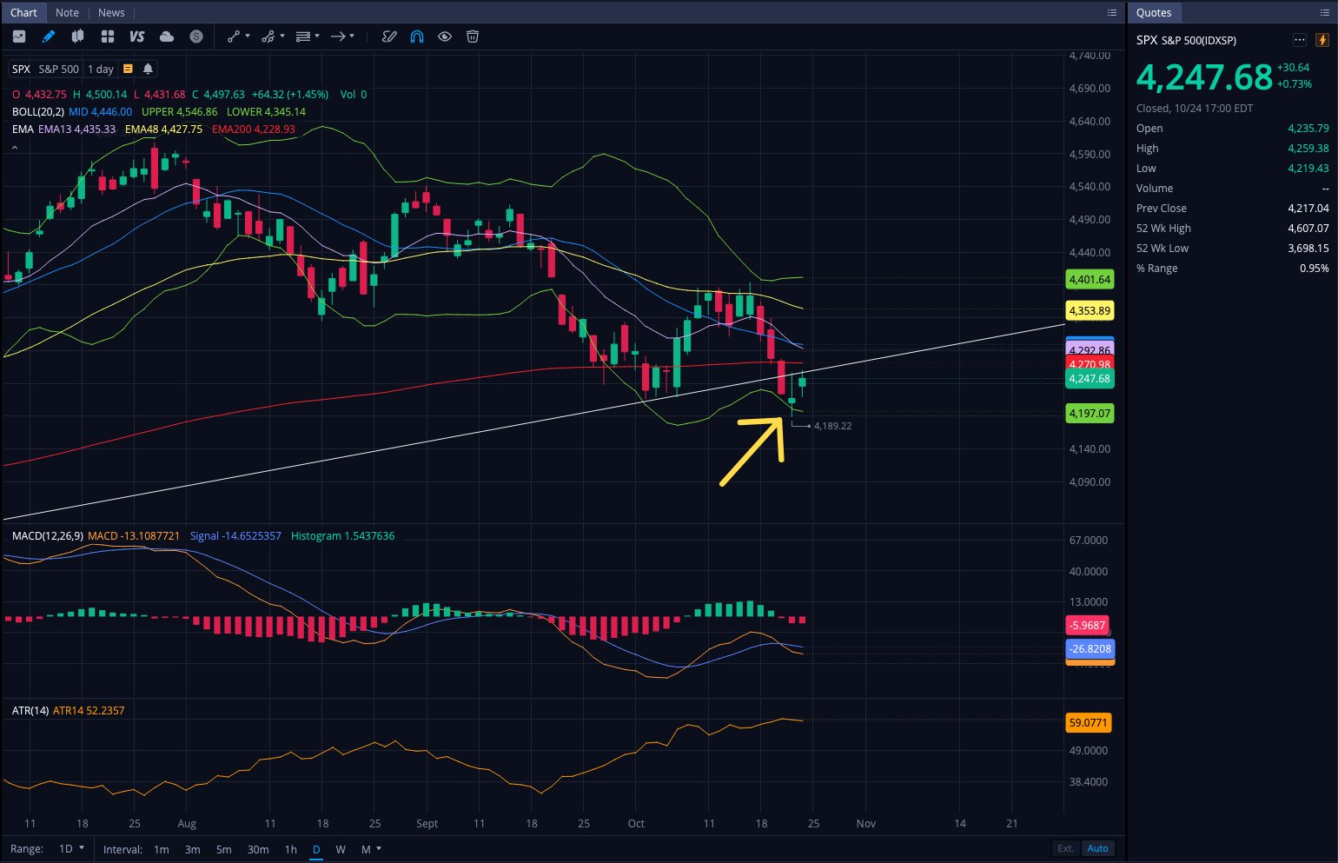Click the cloud icon in the toolbar

tap(167, 37)
